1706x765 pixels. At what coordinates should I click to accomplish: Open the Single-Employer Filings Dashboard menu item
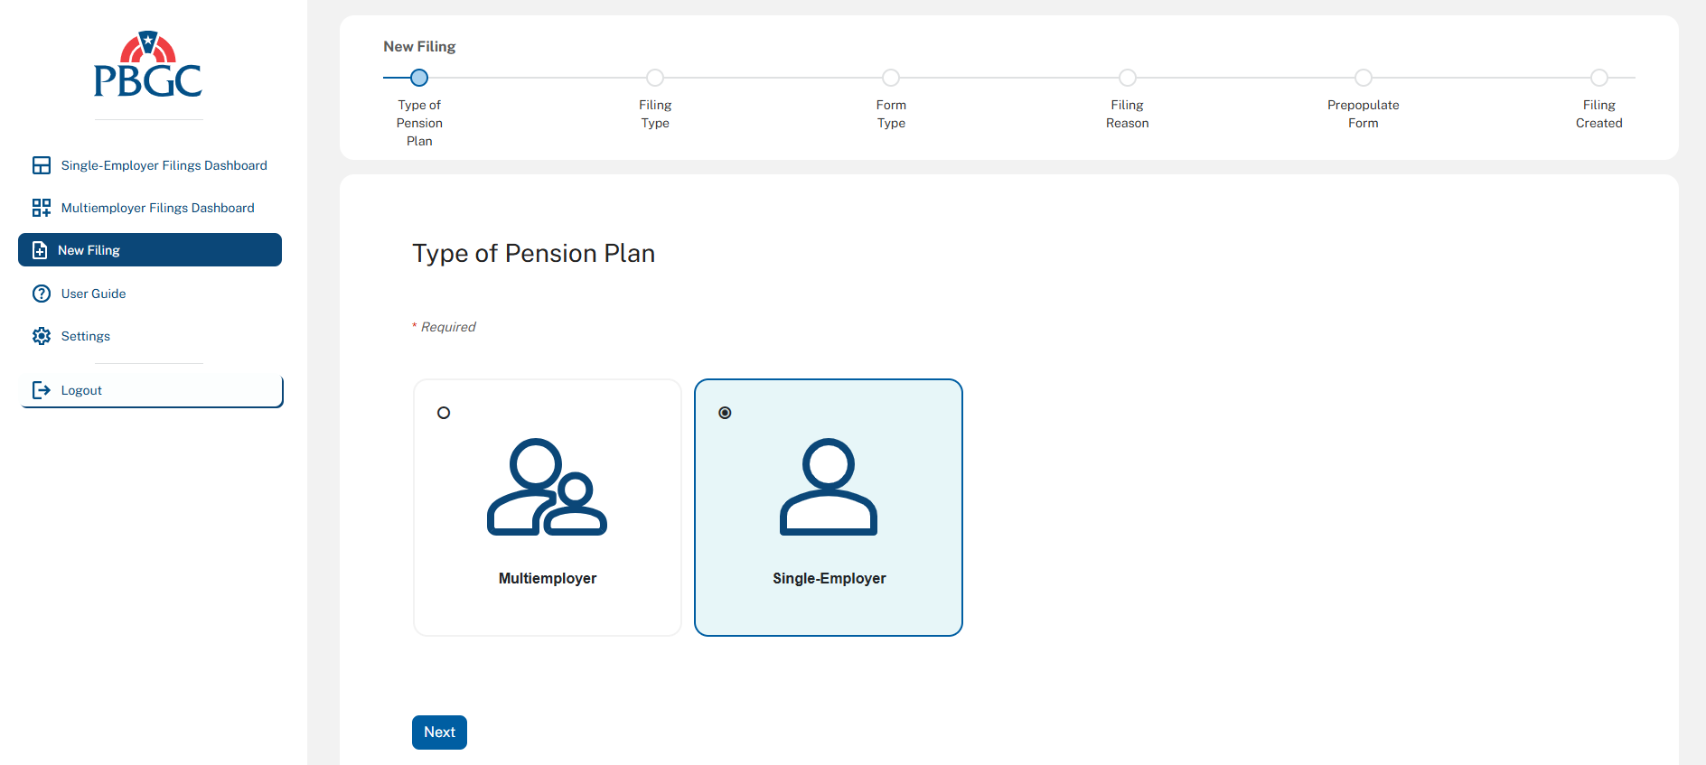[164, 165]
